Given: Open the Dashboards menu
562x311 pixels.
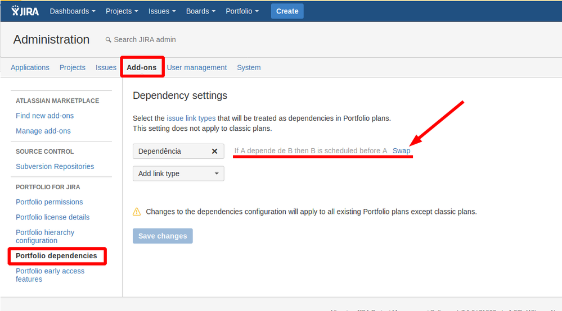Looking at the screenshot, I should click(x=73, y=11).
